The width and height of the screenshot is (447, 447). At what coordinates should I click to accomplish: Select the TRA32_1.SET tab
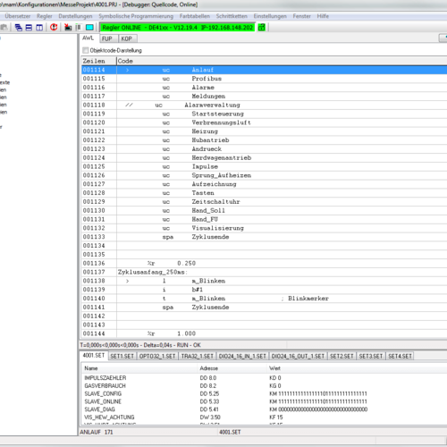tap(198, 356)
